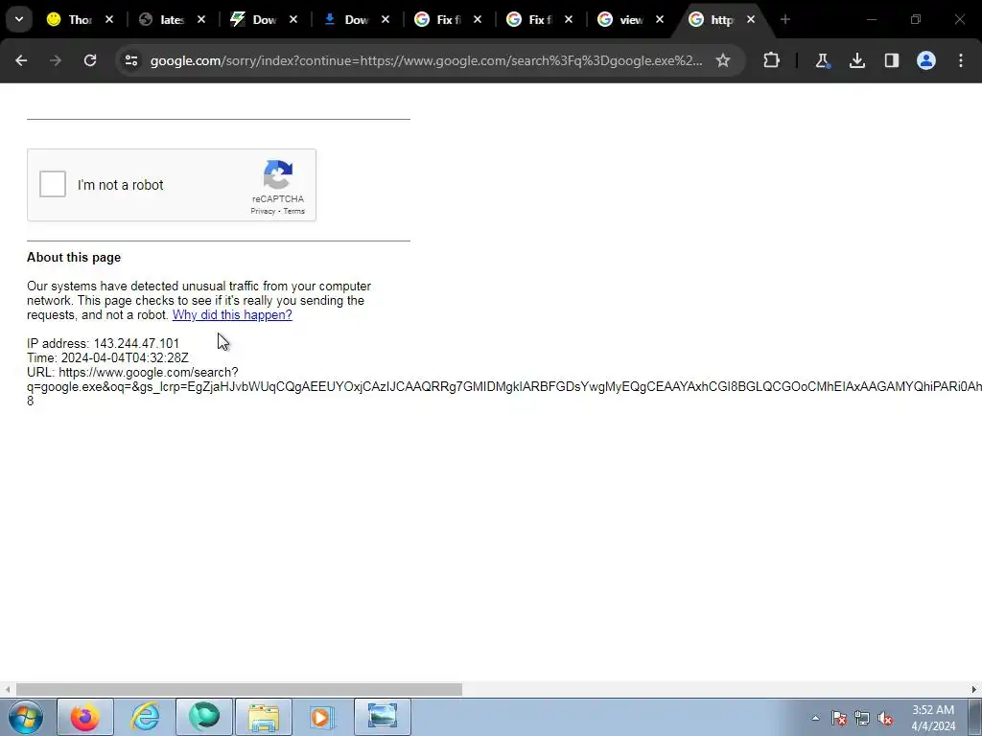This screenshot has width=982, height=736.
Task: Close the active http tab
Action: 751,20
